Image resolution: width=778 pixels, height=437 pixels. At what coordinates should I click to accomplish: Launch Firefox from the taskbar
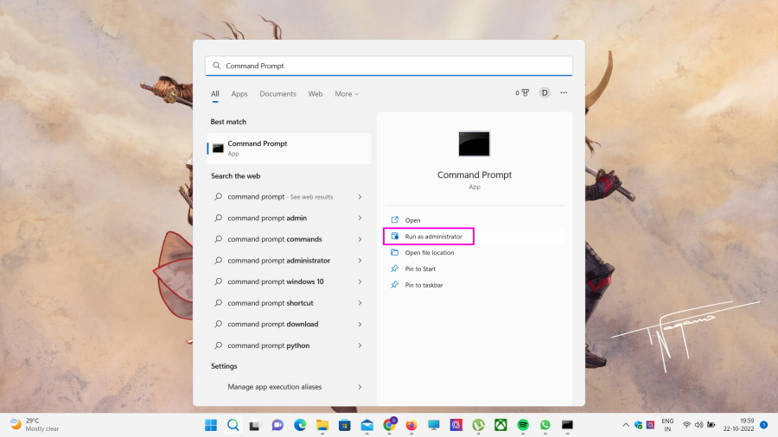(411, 425)
